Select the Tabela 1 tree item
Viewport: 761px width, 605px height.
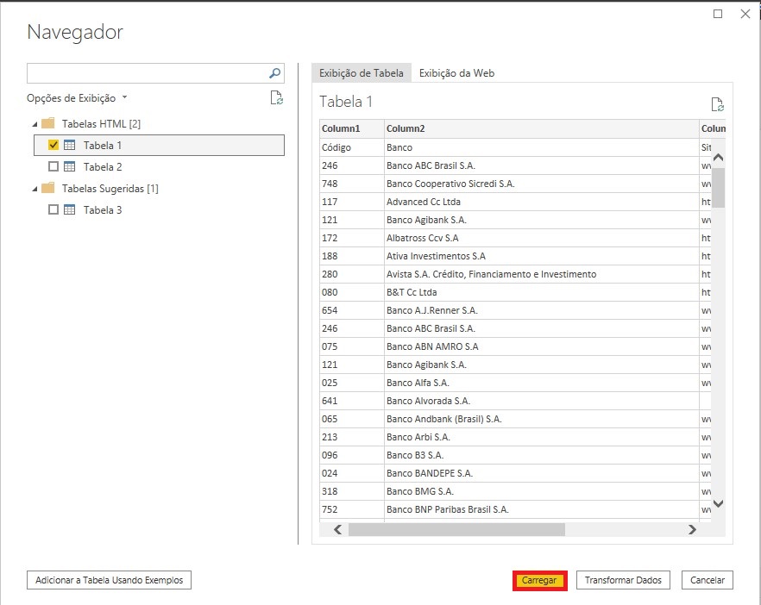click(x=159, y=145)
